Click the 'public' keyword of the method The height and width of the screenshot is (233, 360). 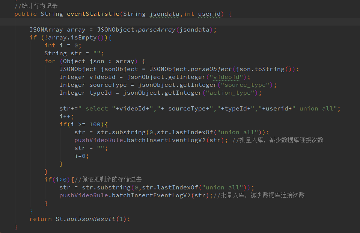(x=26, y=14)
